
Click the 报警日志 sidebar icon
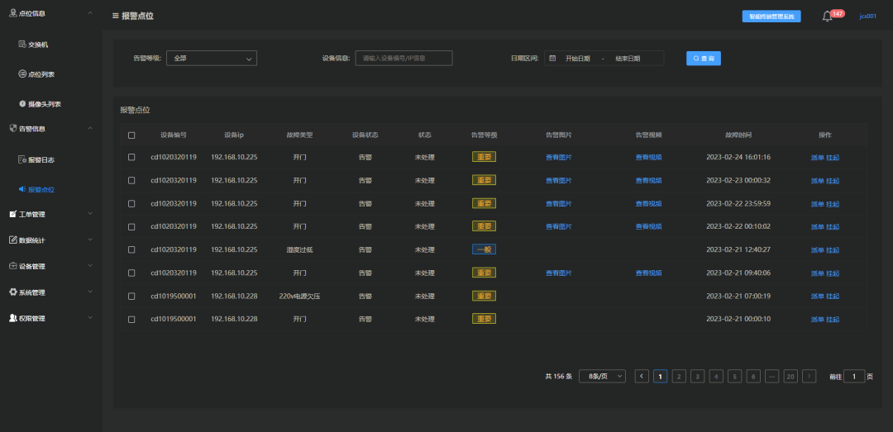pyautogui.click(x=22, y=160)
